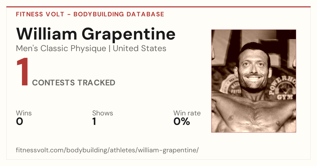Click the Wins stat label

tap(24, 113)
